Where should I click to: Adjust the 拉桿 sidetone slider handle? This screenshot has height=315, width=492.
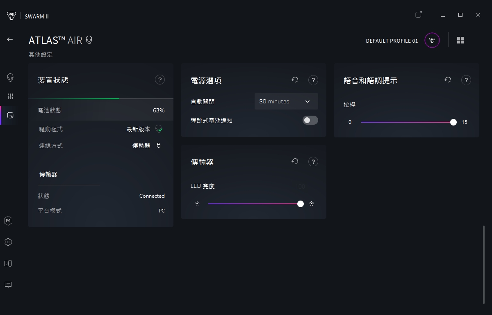click(x=453, y=122)
